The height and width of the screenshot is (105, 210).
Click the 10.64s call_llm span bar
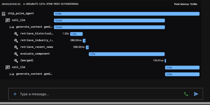click(109, 21)
